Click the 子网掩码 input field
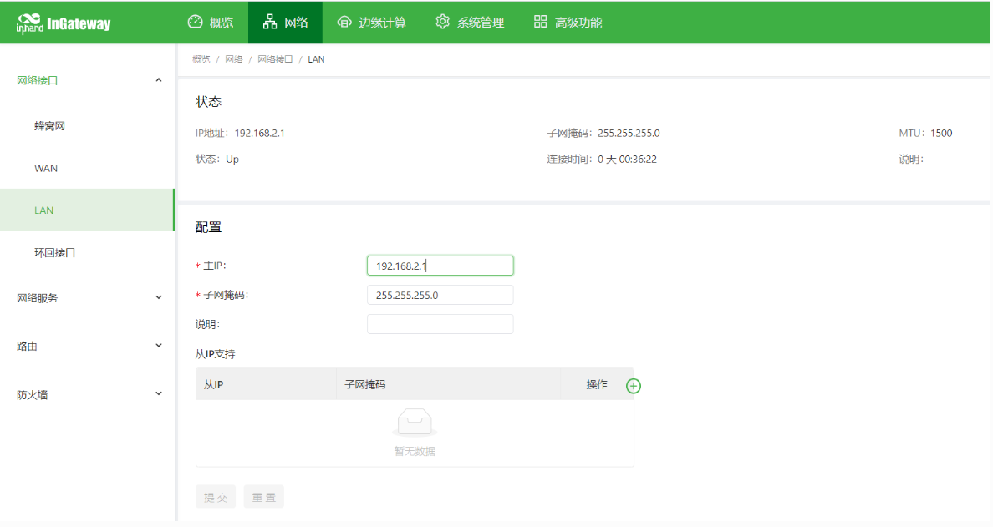 click(x=440, y=295)
